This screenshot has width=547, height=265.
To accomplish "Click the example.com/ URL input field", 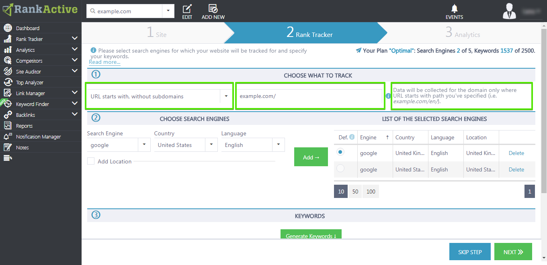I will [x=309, y=96].
